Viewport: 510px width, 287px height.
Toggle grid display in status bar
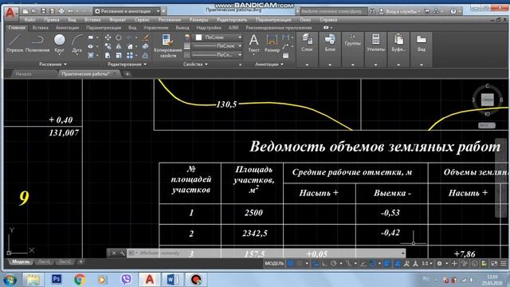pos(290,264)
